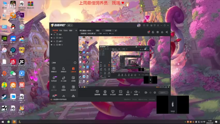This screenshot has width=220, height=124.
Task: Click the microphone icon in bottom bar
Action: (128, 93)
